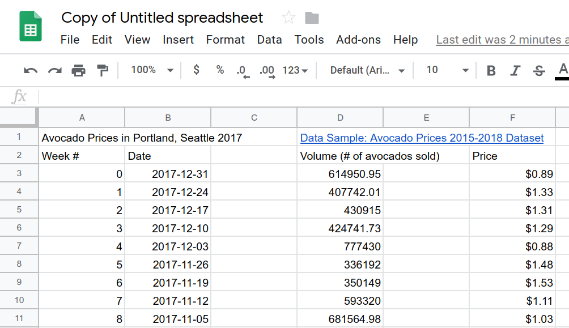Toggle bold formatting
Viewport: 569px width, 328px height.
(x=490, y=70)
